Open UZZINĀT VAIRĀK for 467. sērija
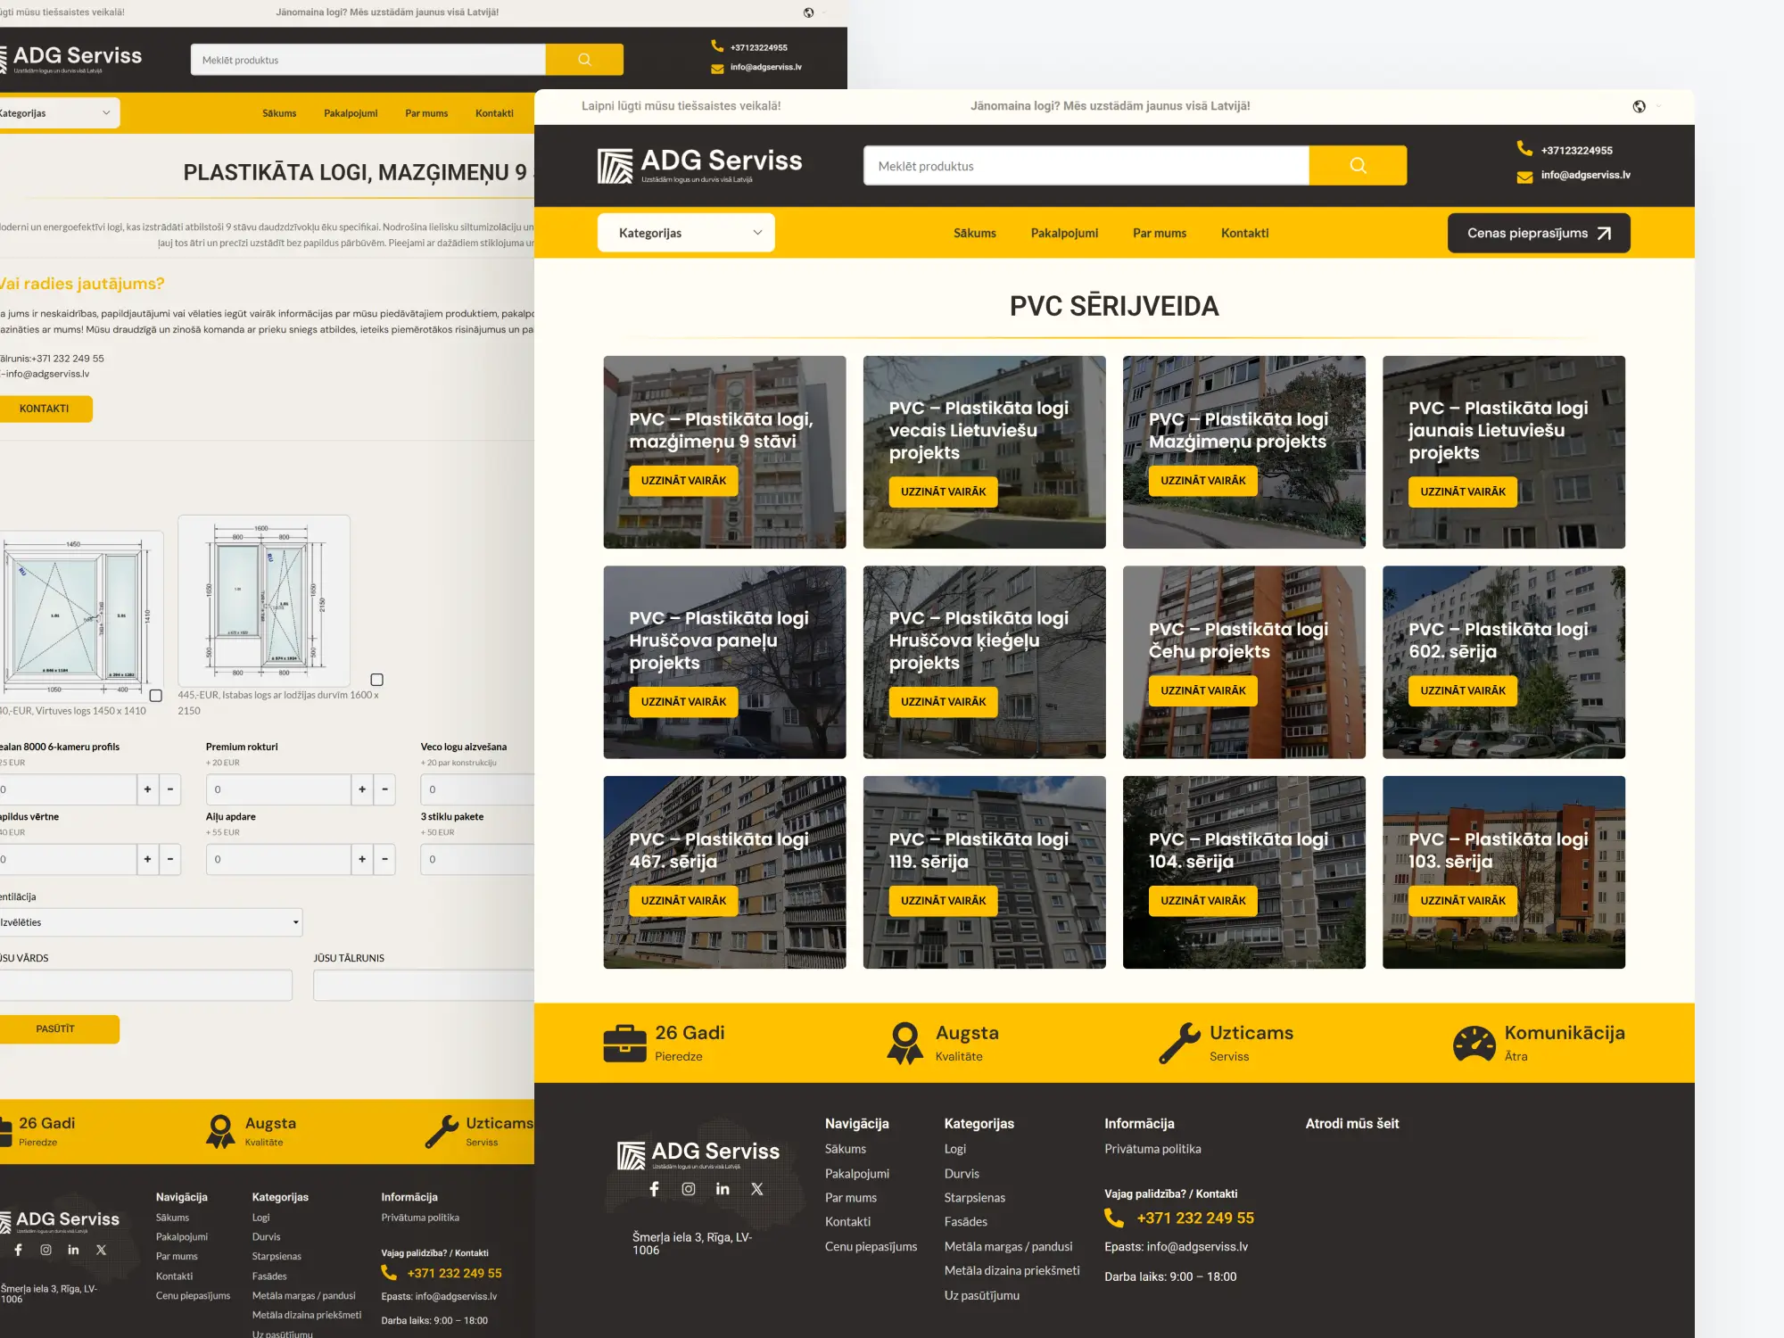Viewport: 1784px width, 1338px height. 683,900
